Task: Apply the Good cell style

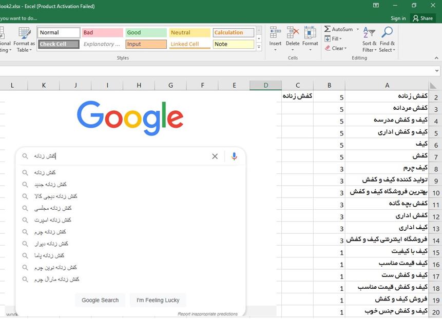Action: tap(146, 33)
